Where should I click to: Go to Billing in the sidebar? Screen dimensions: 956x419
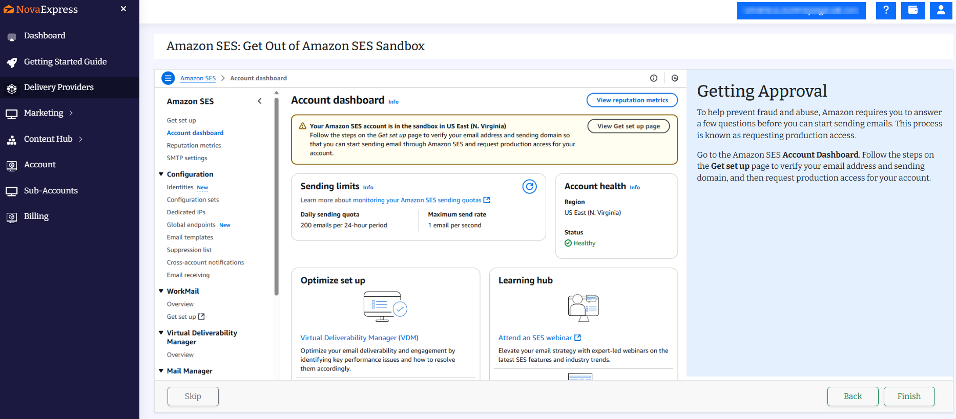point(36,216)
